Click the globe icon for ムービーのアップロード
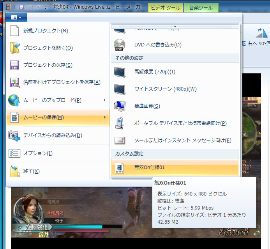 click(x=14, y=100)
